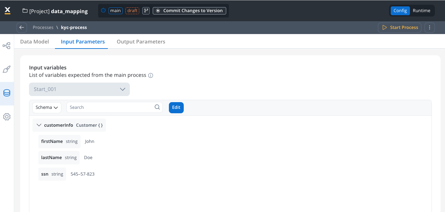Switch to Runtime mode
The width and height of the screenshot is (445, 212).
coord(421,11)
